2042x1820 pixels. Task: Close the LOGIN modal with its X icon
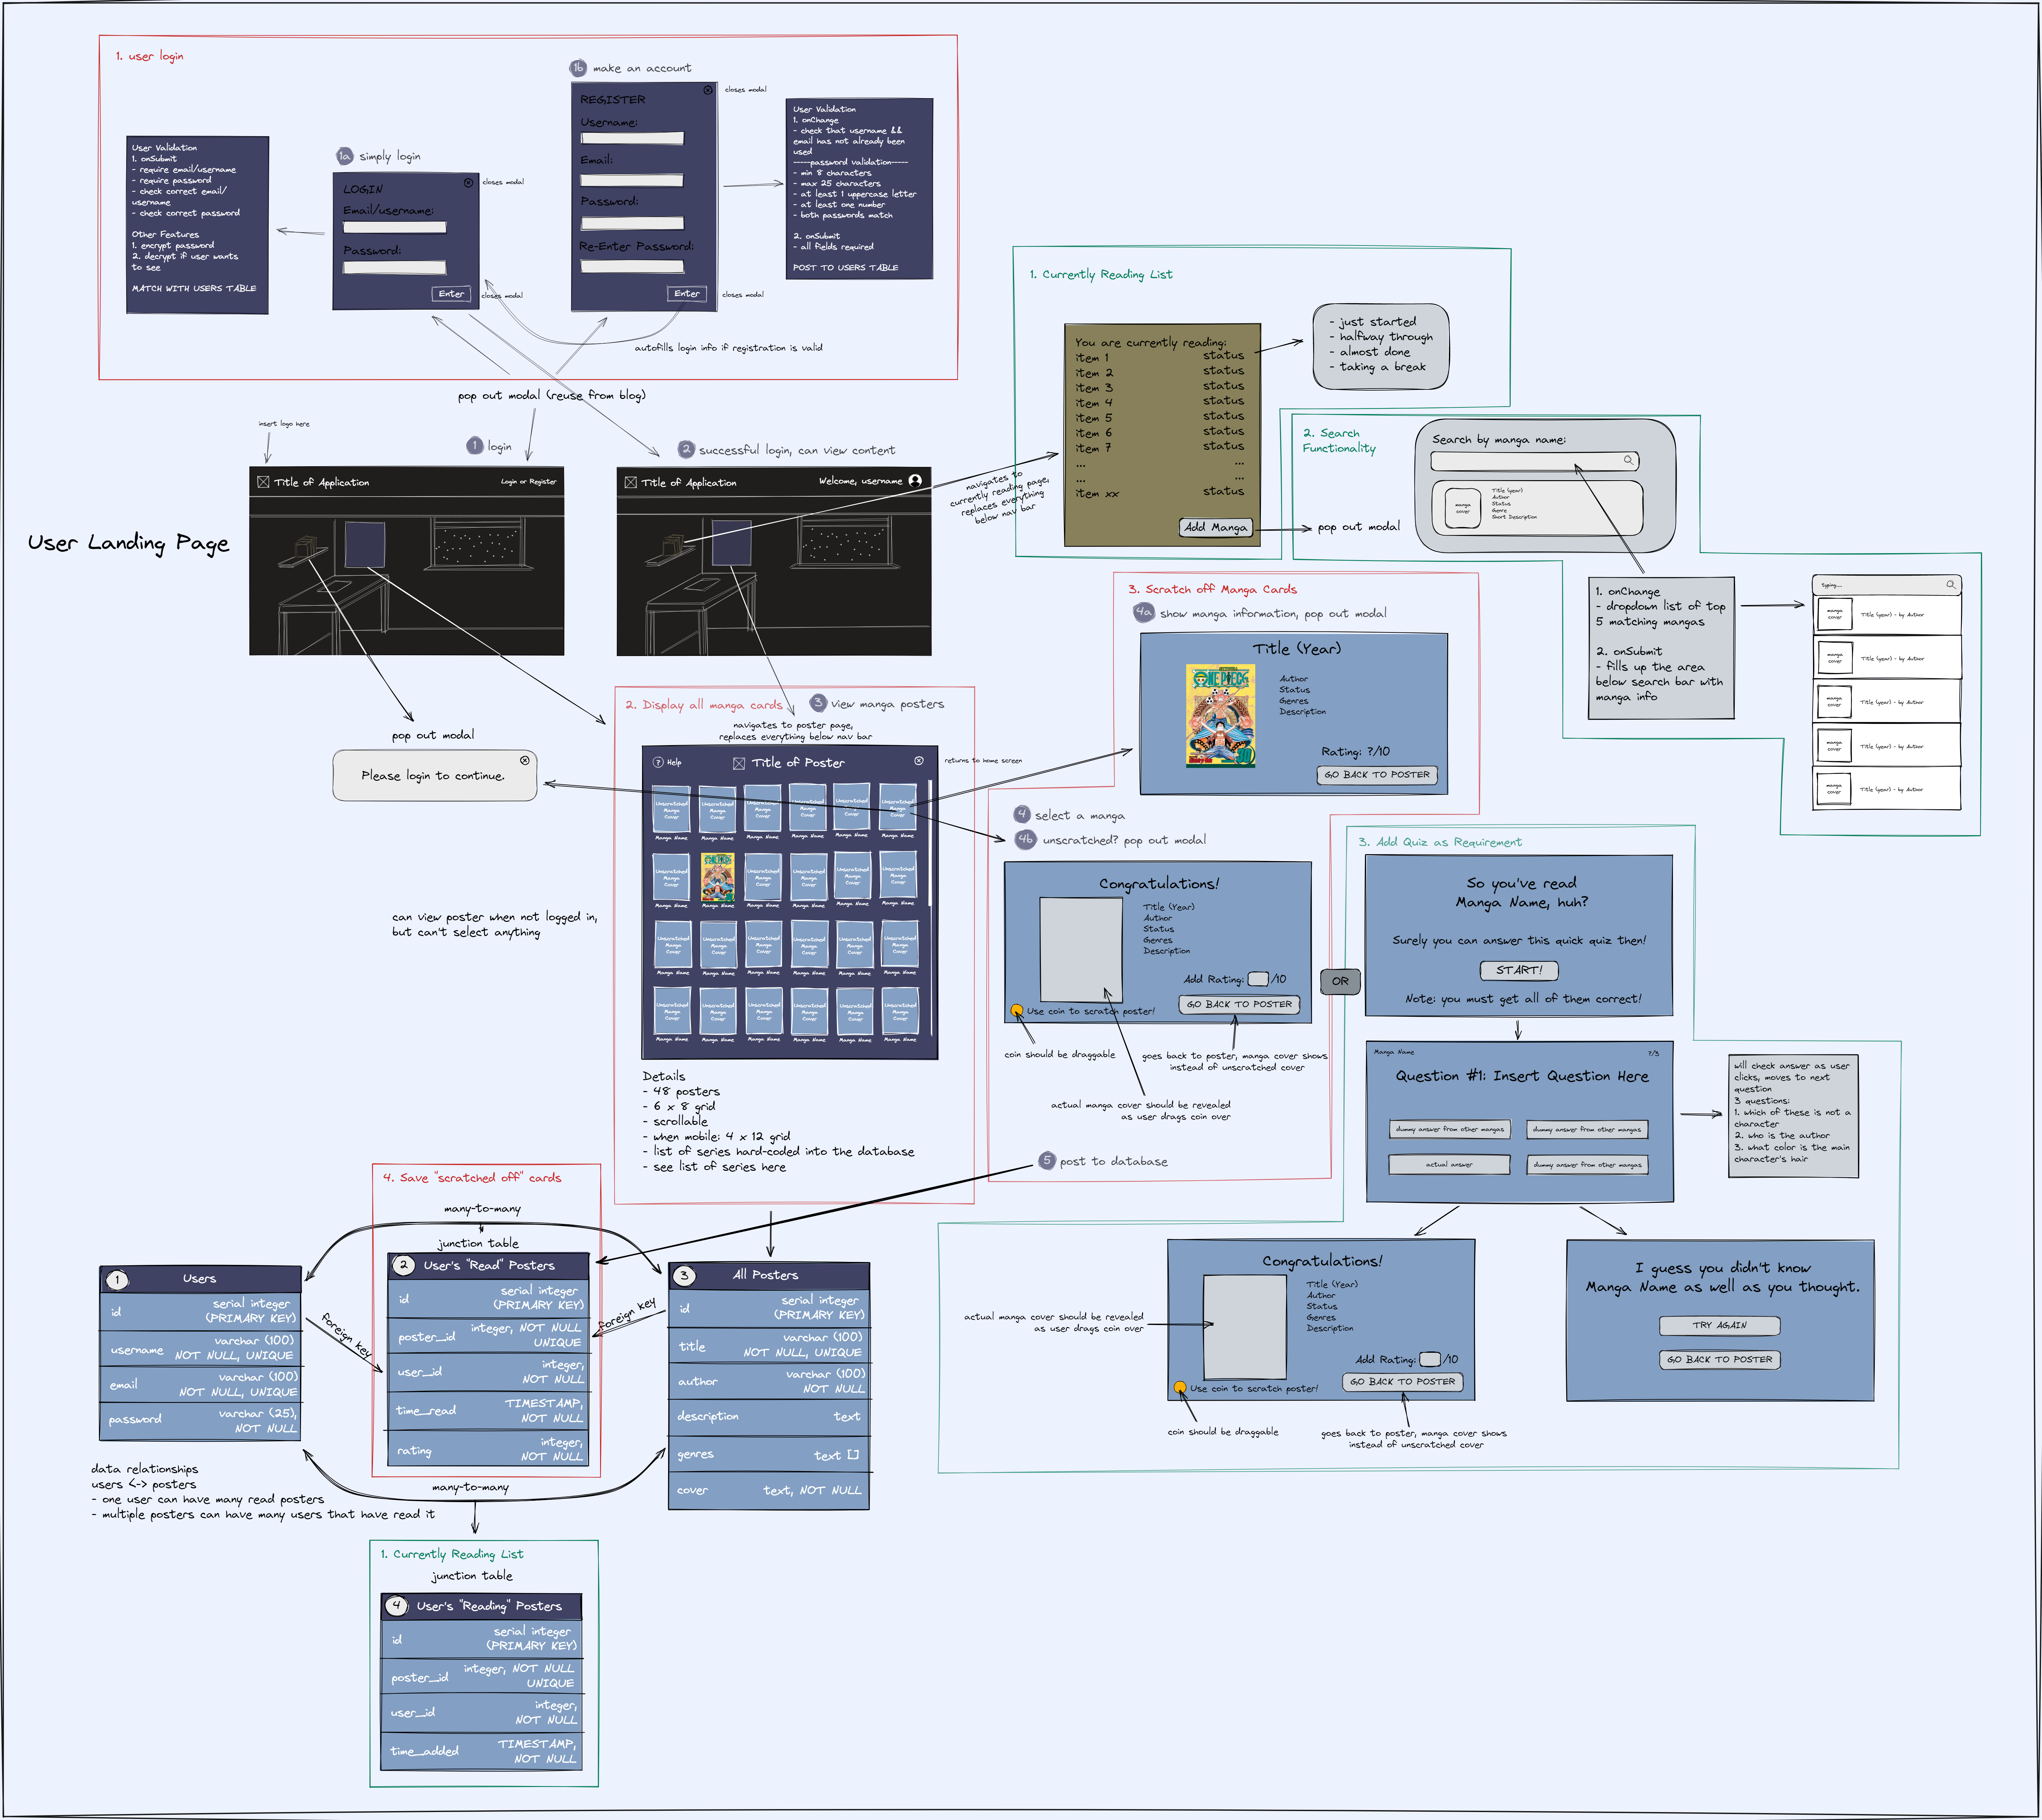(x=468, y=183)
